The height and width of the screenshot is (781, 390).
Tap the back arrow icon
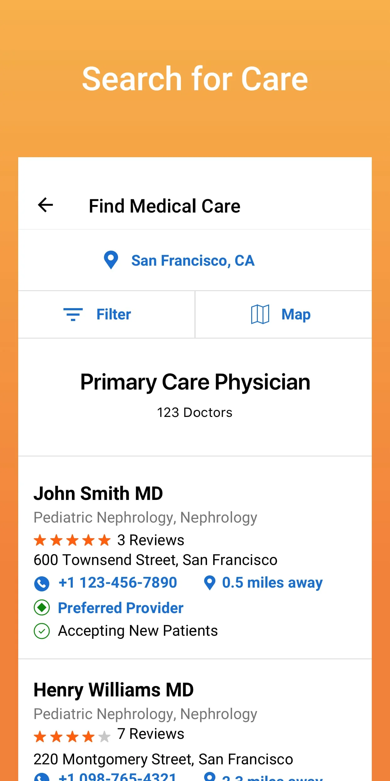point(46,205)
